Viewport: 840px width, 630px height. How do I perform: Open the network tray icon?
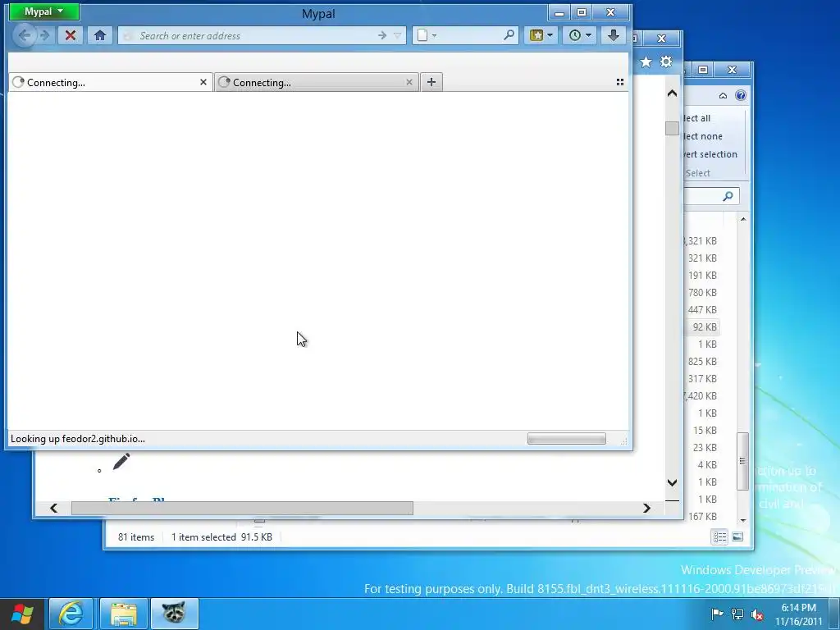[x=737, y=614]
